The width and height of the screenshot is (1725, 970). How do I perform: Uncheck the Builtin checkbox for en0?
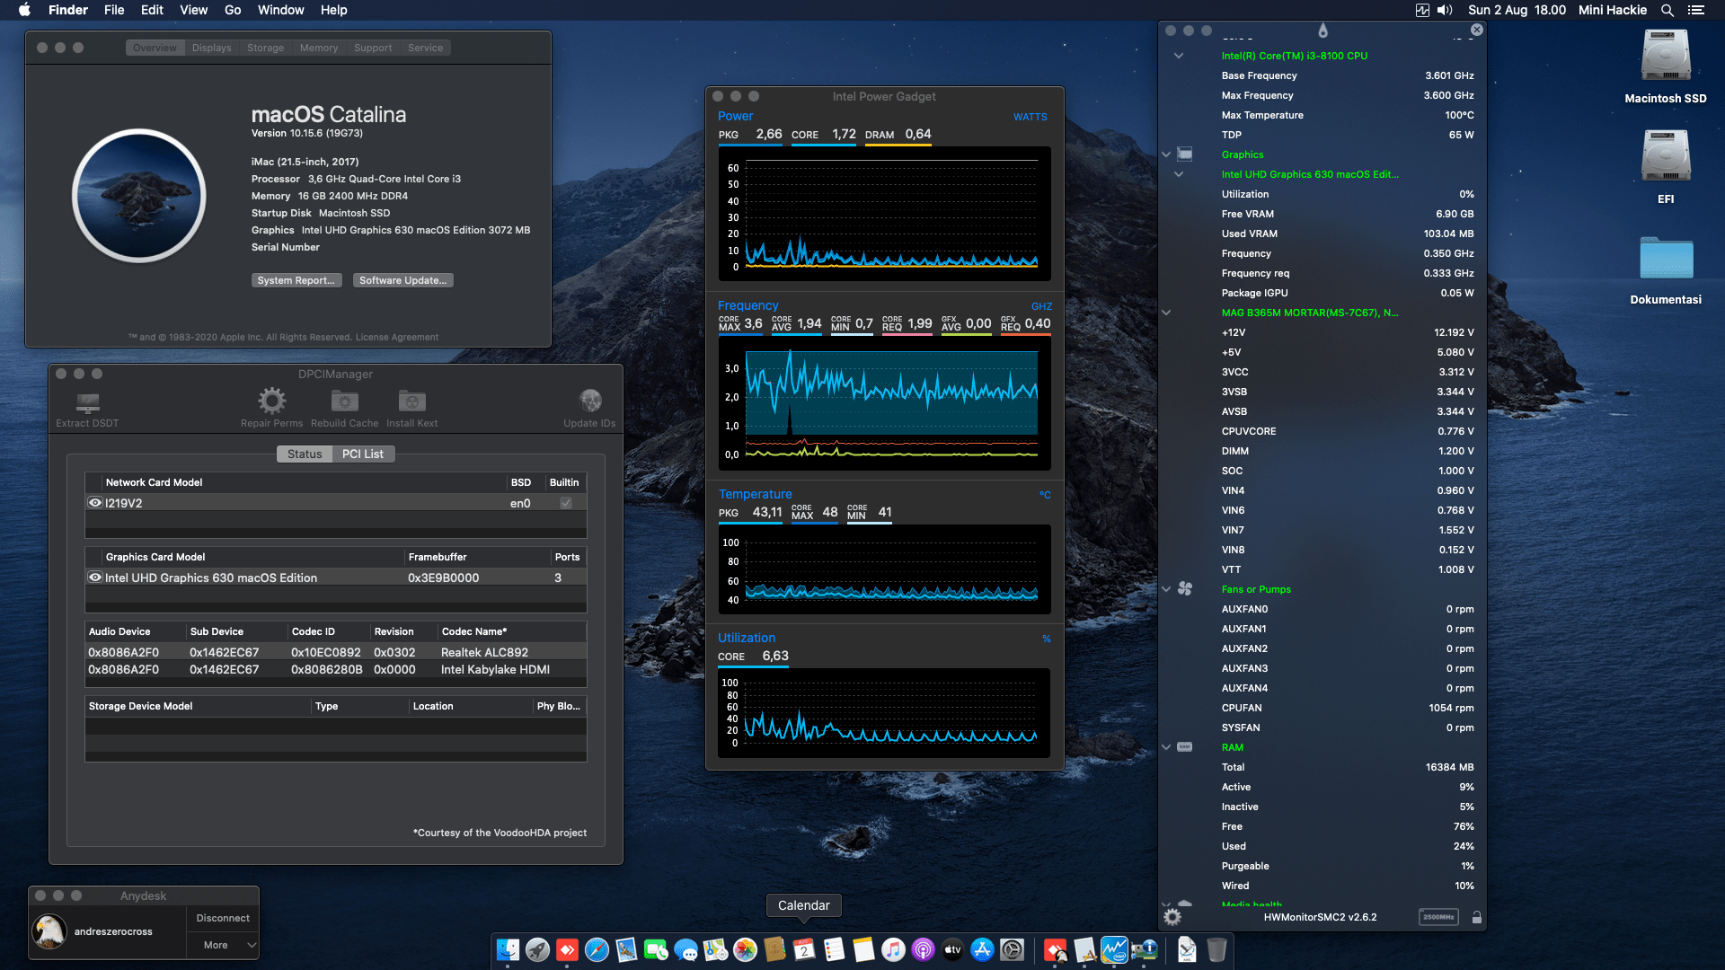(565, 502)
